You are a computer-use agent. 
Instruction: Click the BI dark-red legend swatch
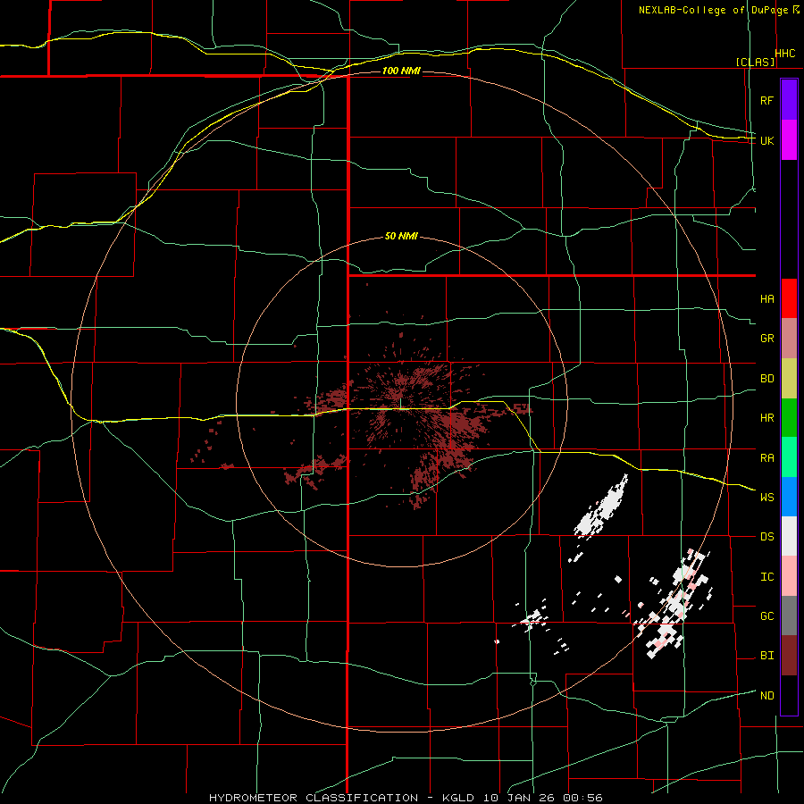coord(789,656)
